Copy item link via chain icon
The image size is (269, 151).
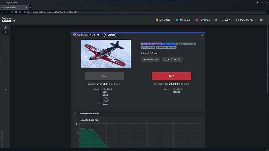click(x=119, y=35)
